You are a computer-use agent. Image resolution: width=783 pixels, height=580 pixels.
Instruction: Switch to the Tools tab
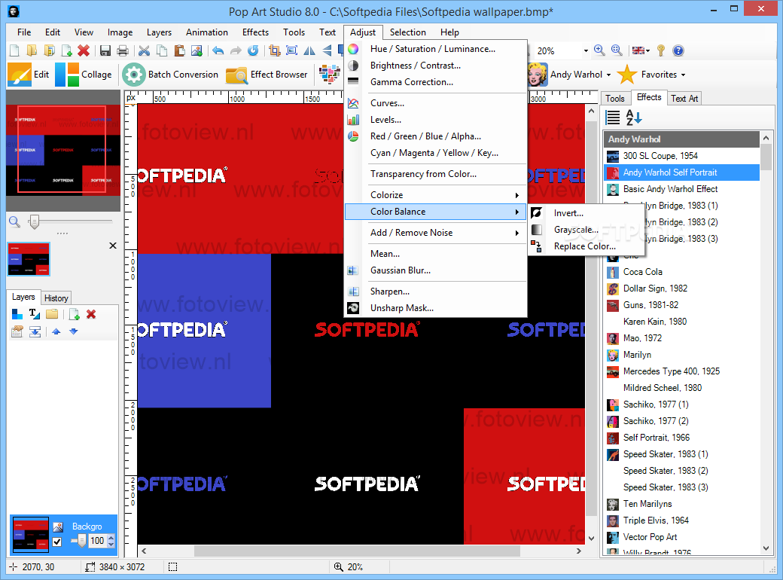tap(615, 99)
